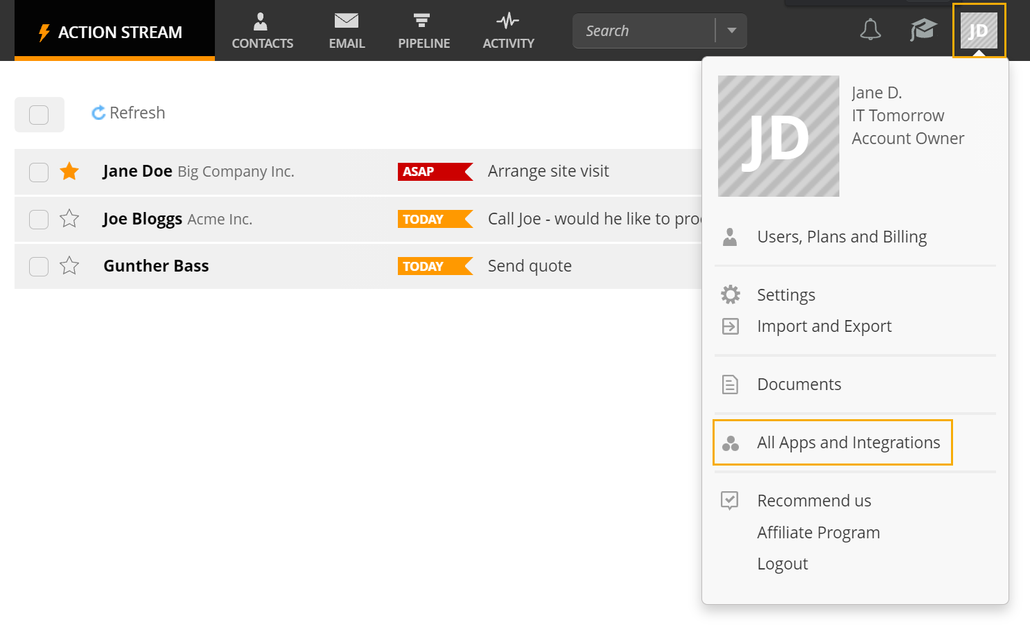Screen dimensions: 1030x627
Task: Open All Apps and Integrations
Action: pos(848,442)
